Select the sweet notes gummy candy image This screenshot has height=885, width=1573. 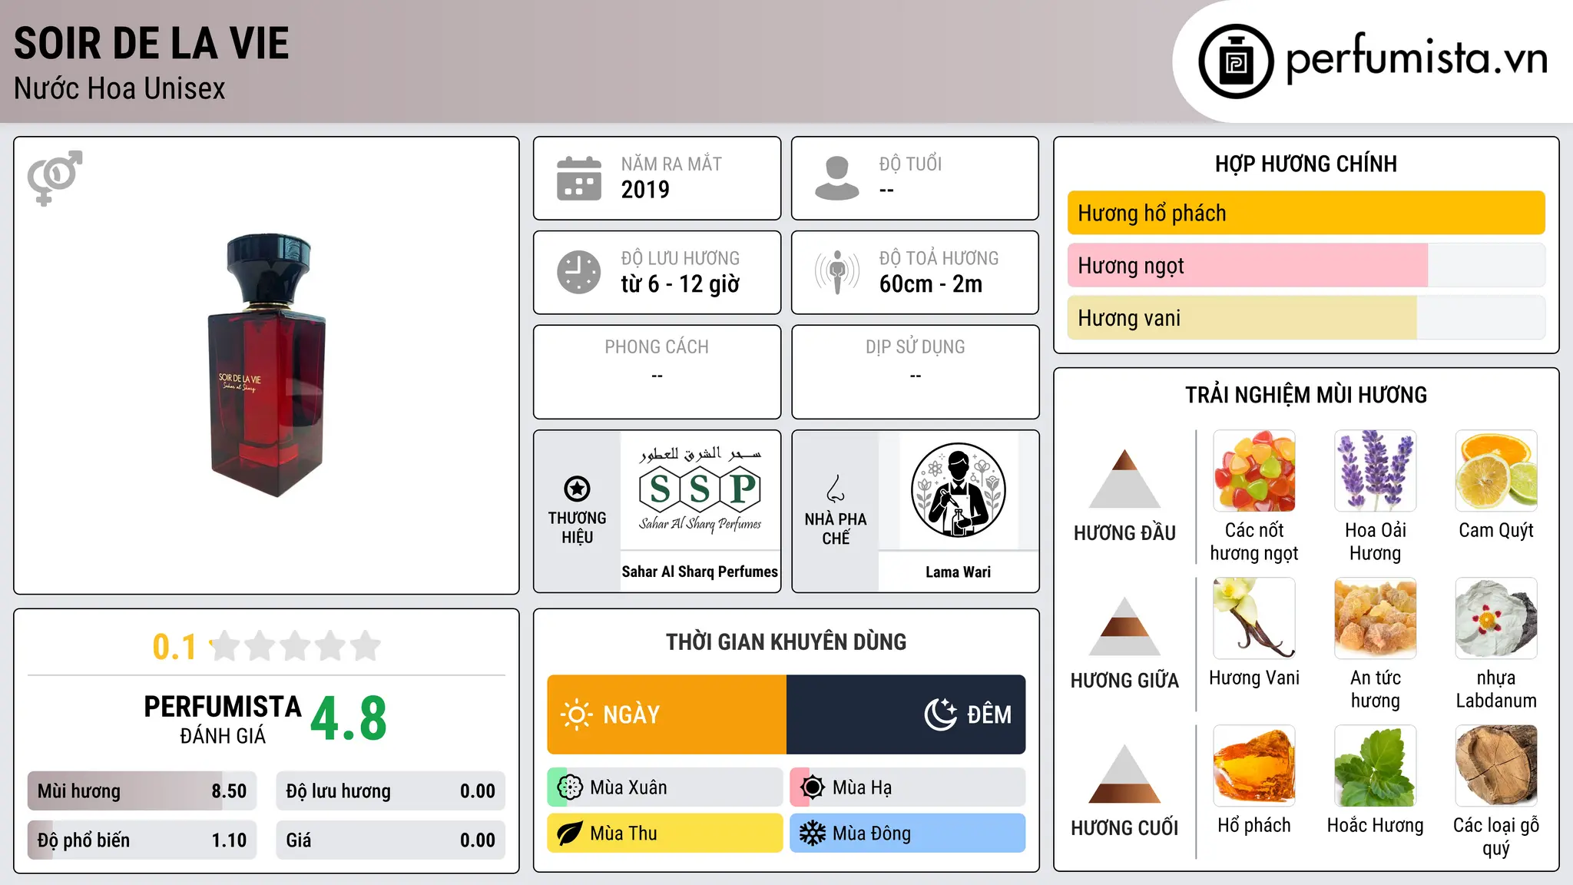(x=1254, y=471)
